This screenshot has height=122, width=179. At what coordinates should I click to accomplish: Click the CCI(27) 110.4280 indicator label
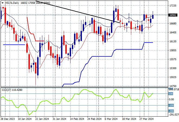tap(12, 90)
